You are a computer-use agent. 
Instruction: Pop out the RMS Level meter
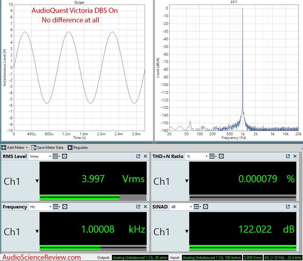[138, 156]
